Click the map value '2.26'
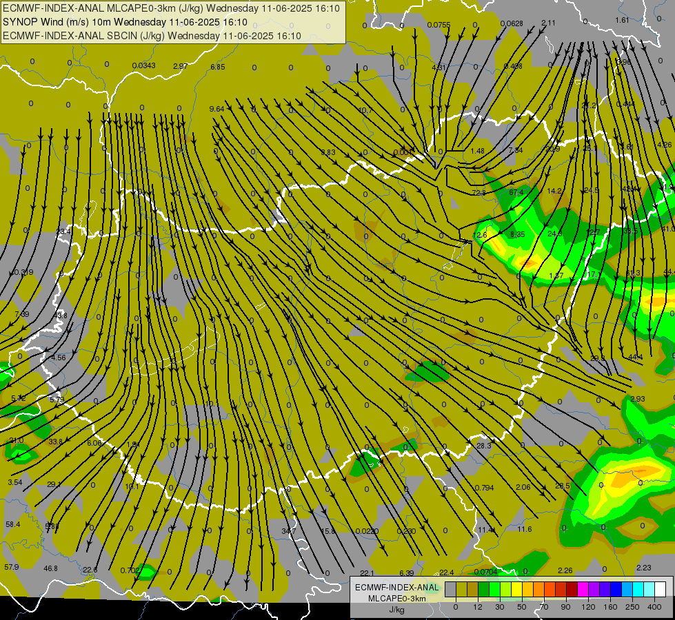 pos(565,570)
